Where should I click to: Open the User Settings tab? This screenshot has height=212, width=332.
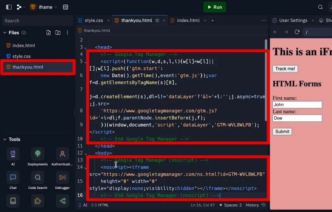click(293, 20)
